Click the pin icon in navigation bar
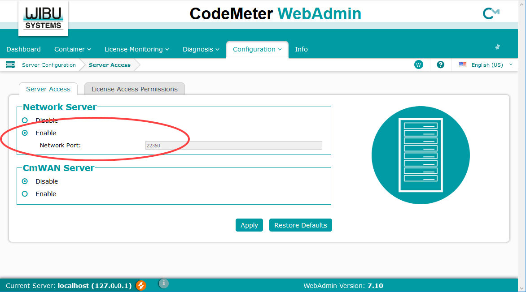 tap(497, 47)
